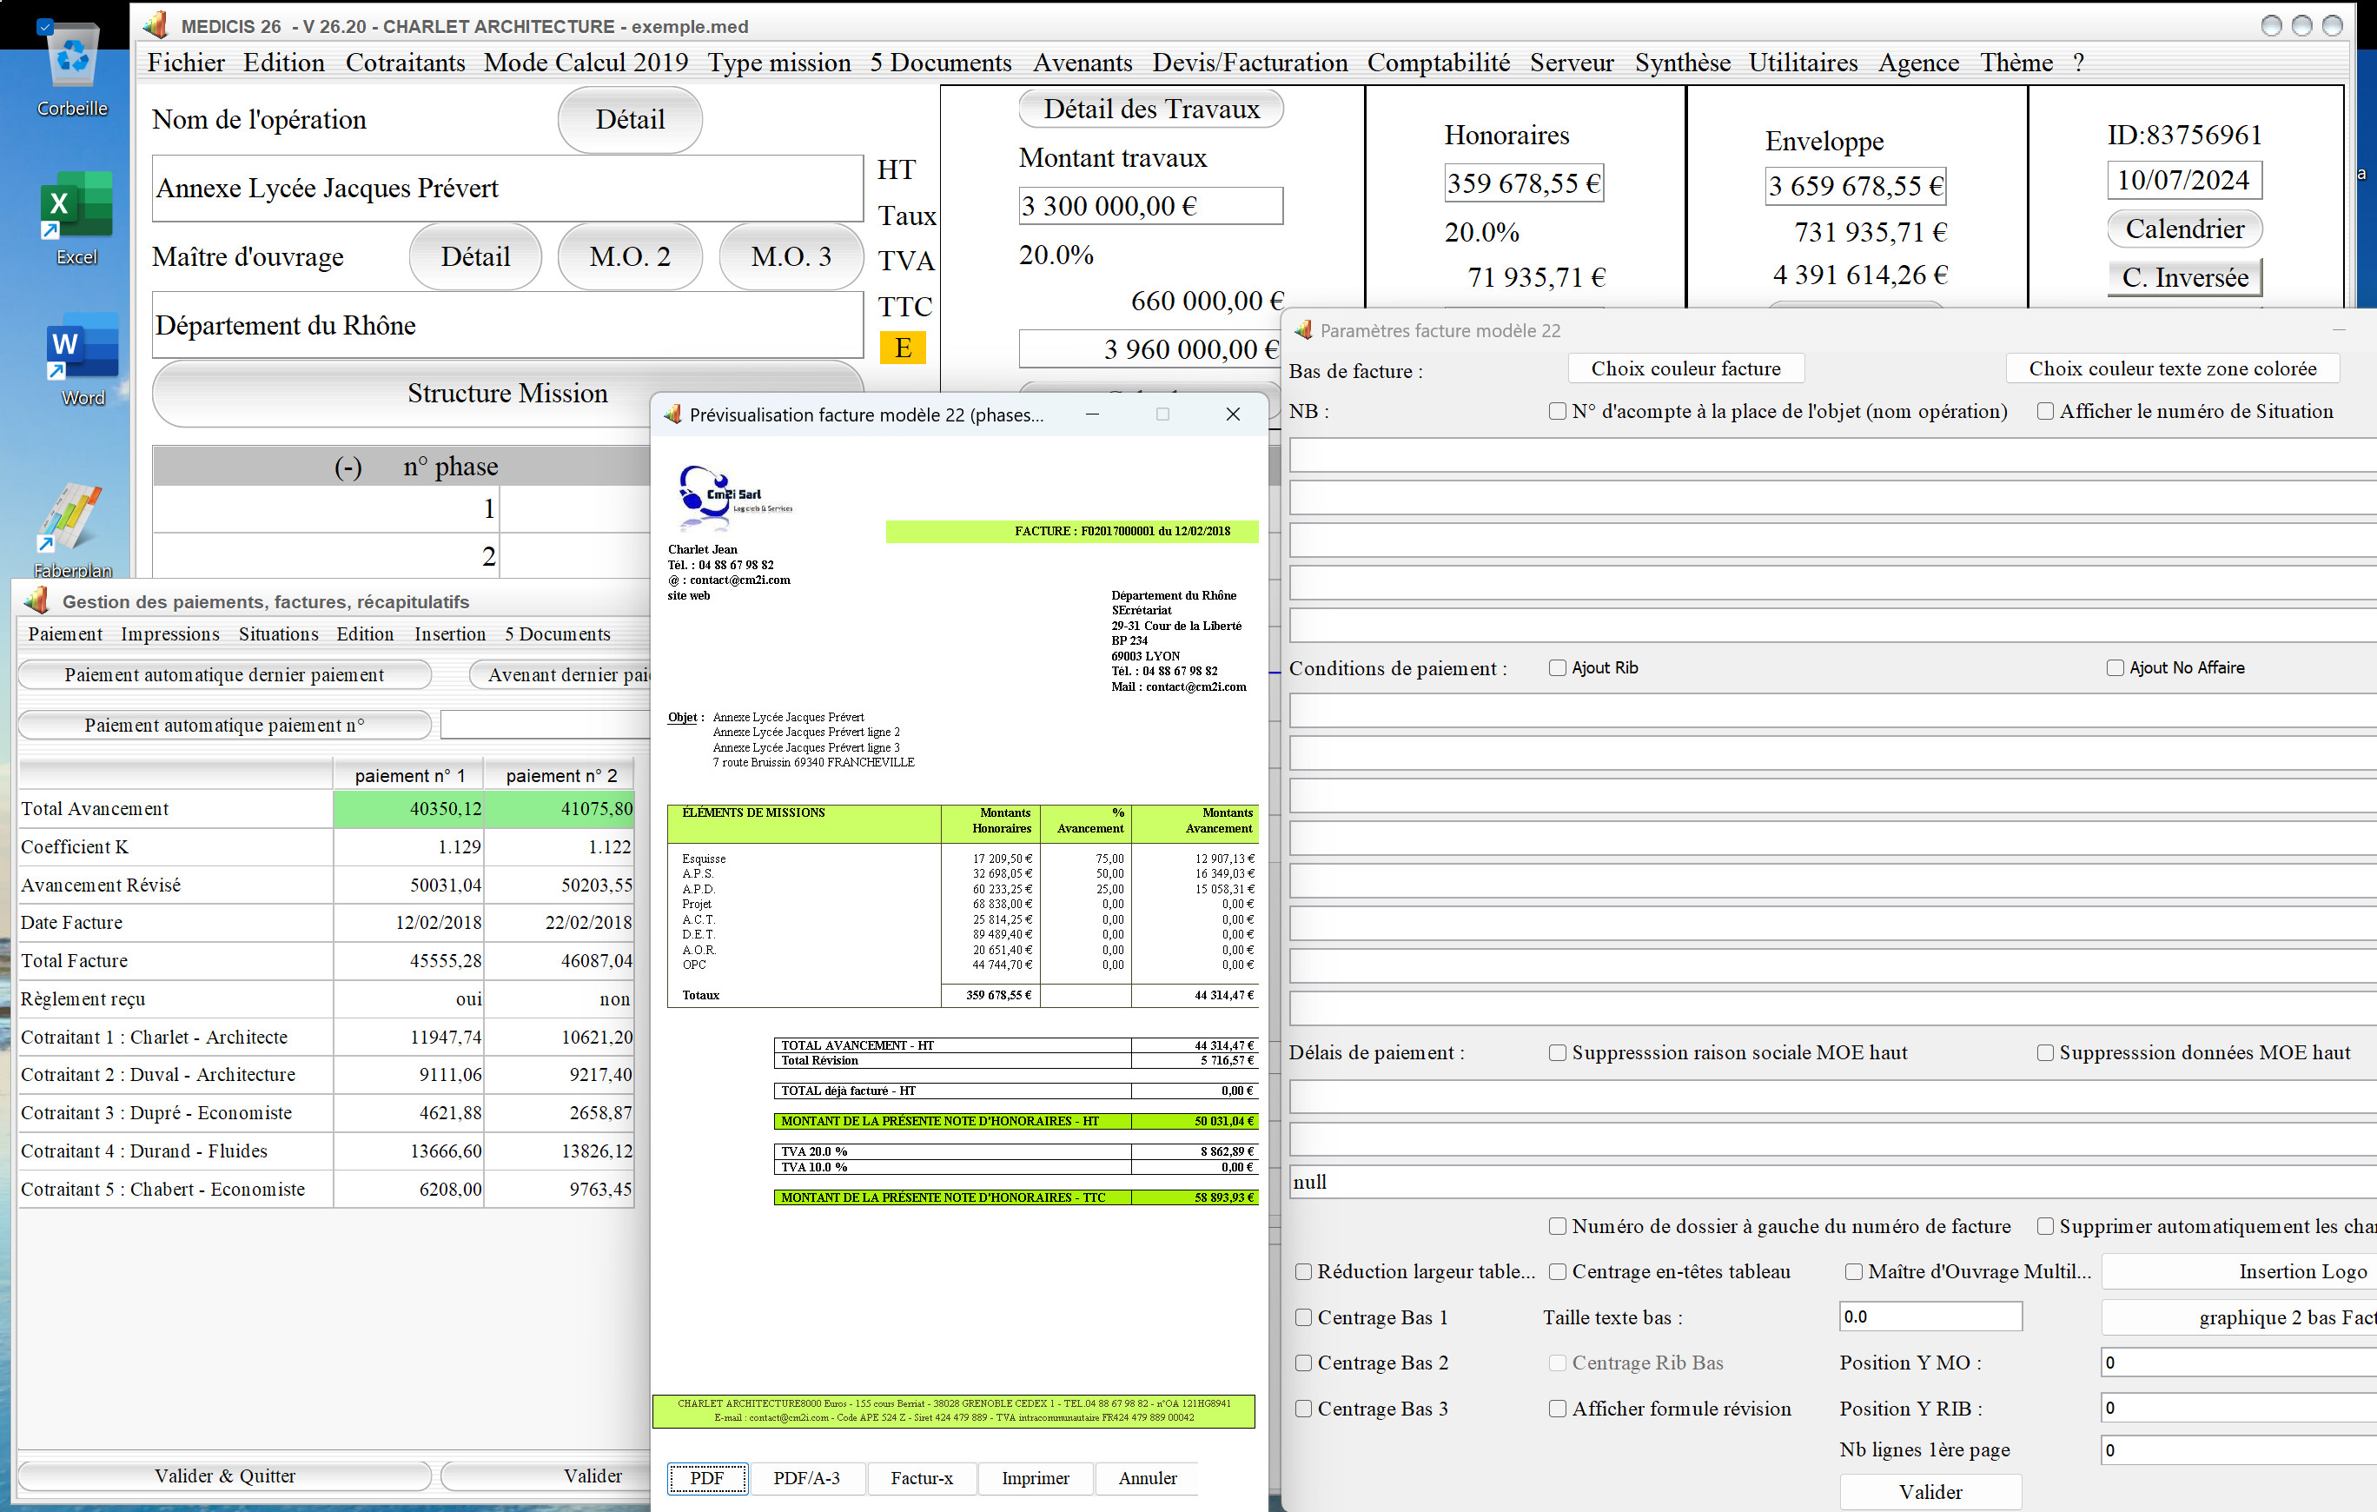
Task: Click Choix couleur facture color swatch button
Action: (1687, 369)
